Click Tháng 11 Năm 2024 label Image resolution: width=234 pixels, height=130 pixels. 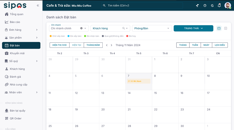point(128,45)
